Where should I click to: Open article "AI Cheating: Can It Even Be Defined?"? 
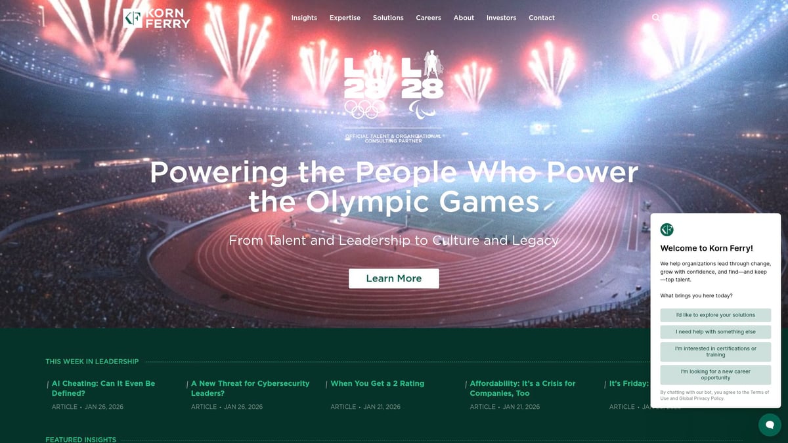coord(103,389)
